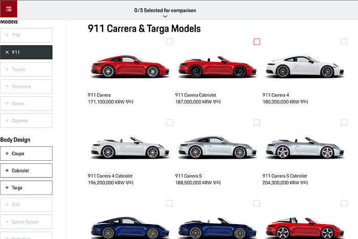Viewport: 358px width, 239px height.
Task: Open the red Targa car image
Action: (305, 228)
